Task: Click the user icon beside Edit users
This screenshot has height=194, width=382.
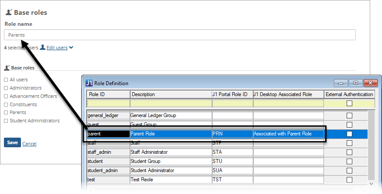Action: pos(42,48)
